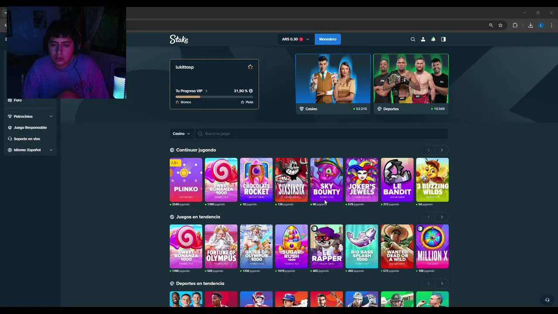
Task: Click the Busca tu juego search field
Action: (x=322, y=133)
